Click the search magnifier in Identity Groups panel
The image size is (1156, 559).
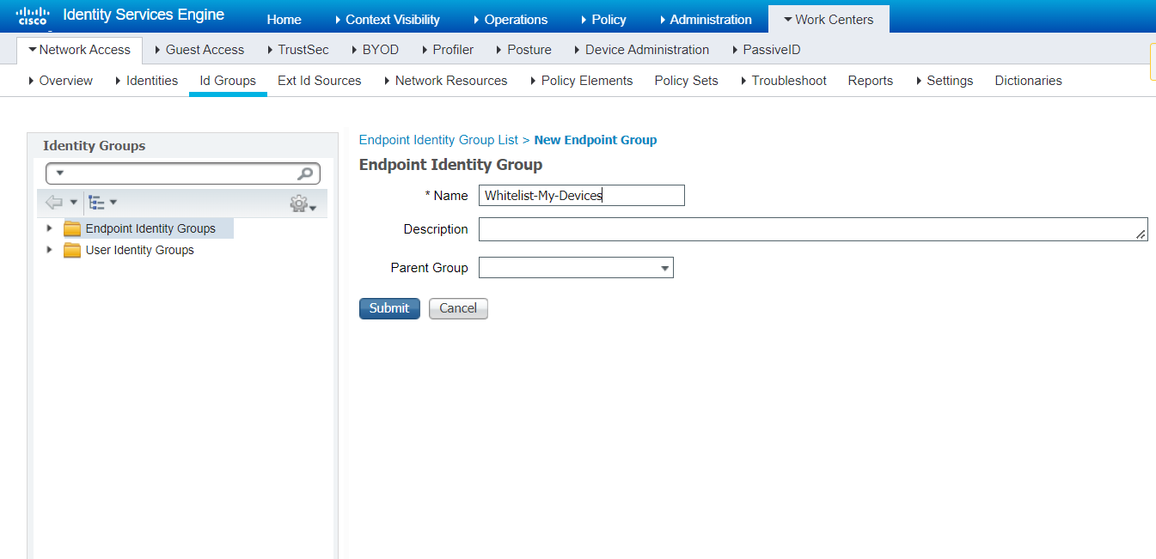click(x=305, y=173)
